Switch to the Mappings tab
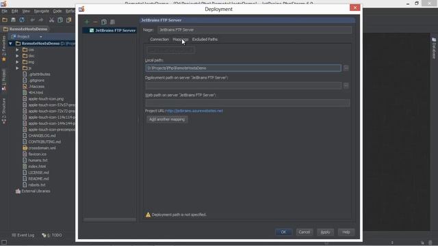 (x=181, y=40)
